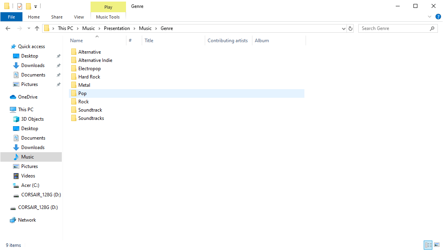Viewport: 443px width, 250px height.
Task: Click Genre in the address breadcrumb
Action: [167, 28]
